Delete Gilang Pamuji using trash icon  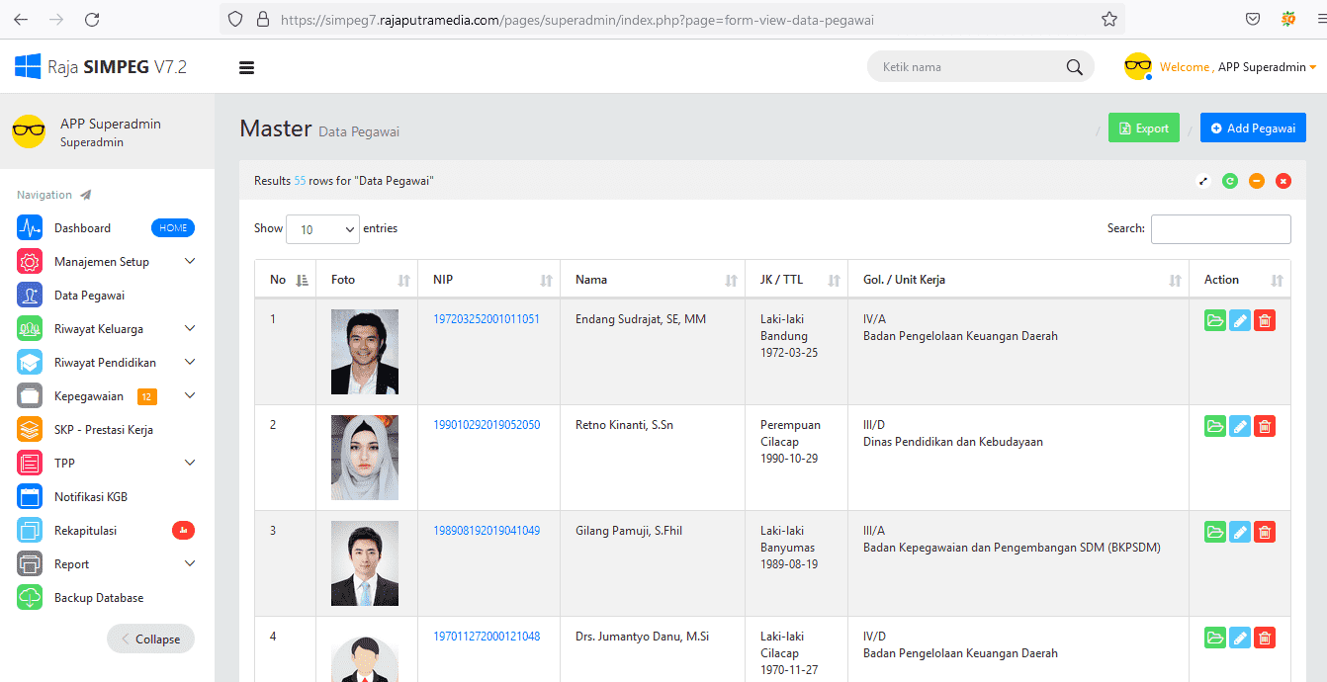click(x=1264, y=531)
